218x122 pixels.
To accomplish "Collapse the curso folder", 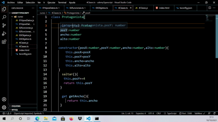I will click(20, 17).
